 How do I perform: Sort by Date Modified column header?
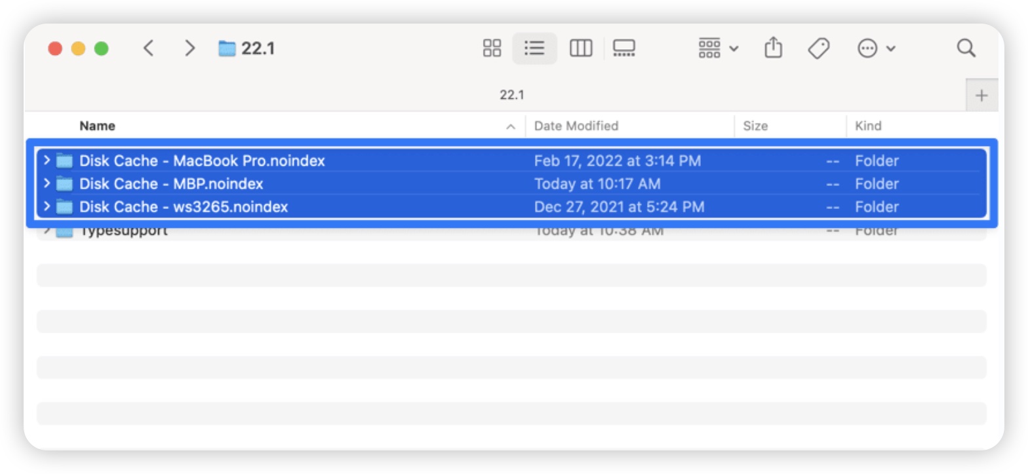pos(576,126)
